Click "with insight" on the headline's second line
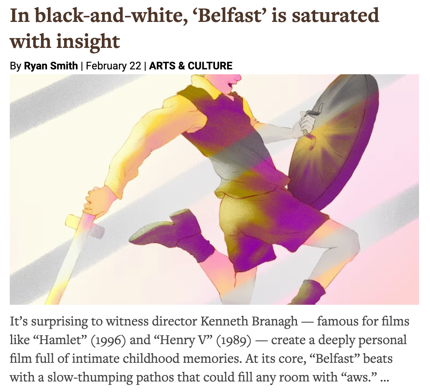Screen dimensions: 430x392 pos(65,41)
